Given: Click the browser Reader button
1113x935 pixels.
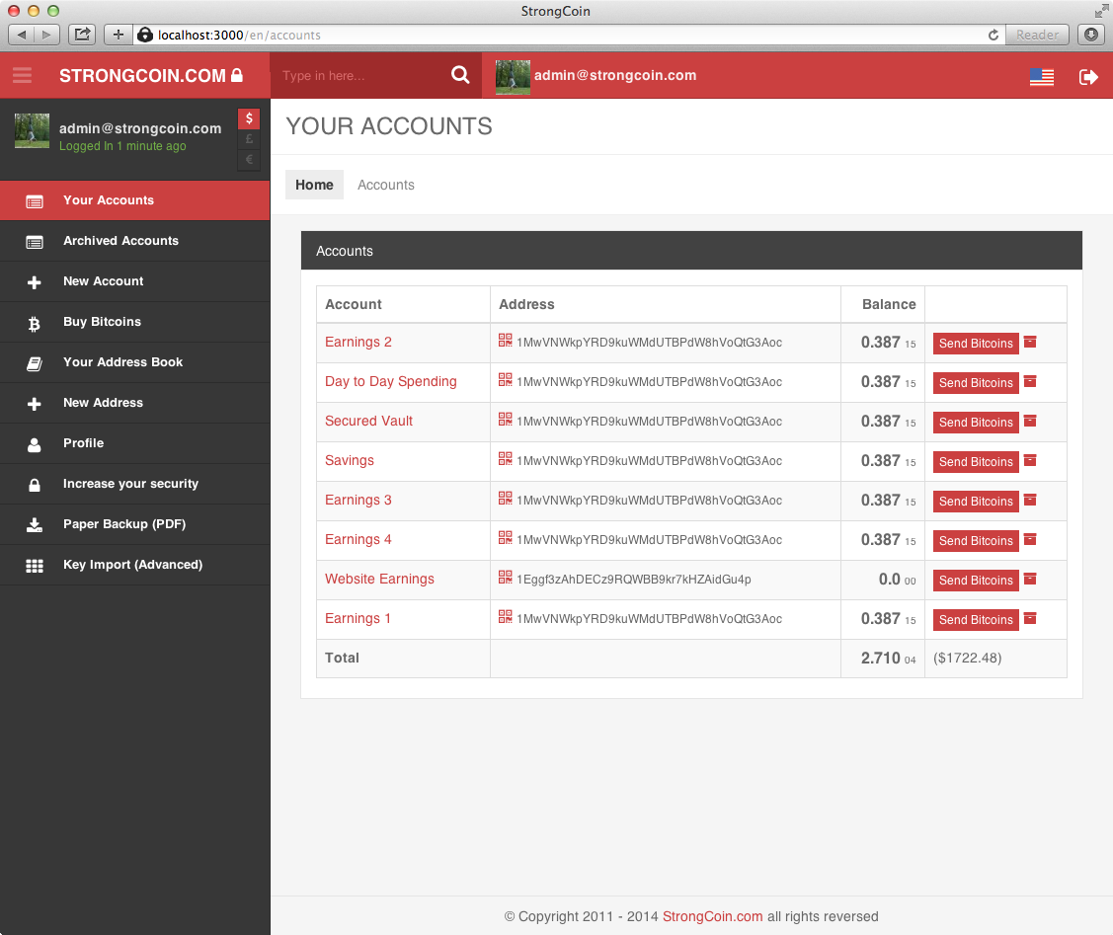Looking at the screenshot, I should 1037,35.
